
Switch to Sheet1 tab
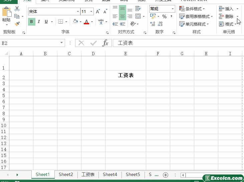click(x=43, y=175)
